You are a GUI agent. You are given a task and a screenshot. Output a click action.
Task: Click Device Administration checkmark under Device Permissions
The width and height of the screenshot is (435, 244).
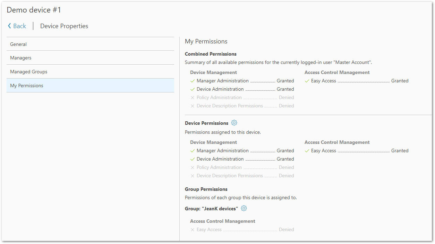pos(193,159)
